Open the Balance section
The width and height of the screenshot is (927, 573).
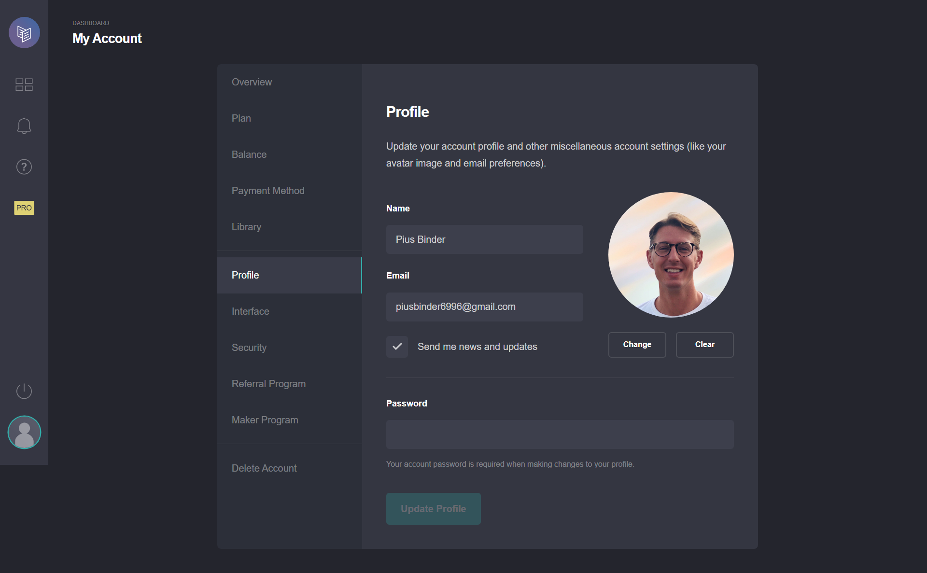[290, 154]
